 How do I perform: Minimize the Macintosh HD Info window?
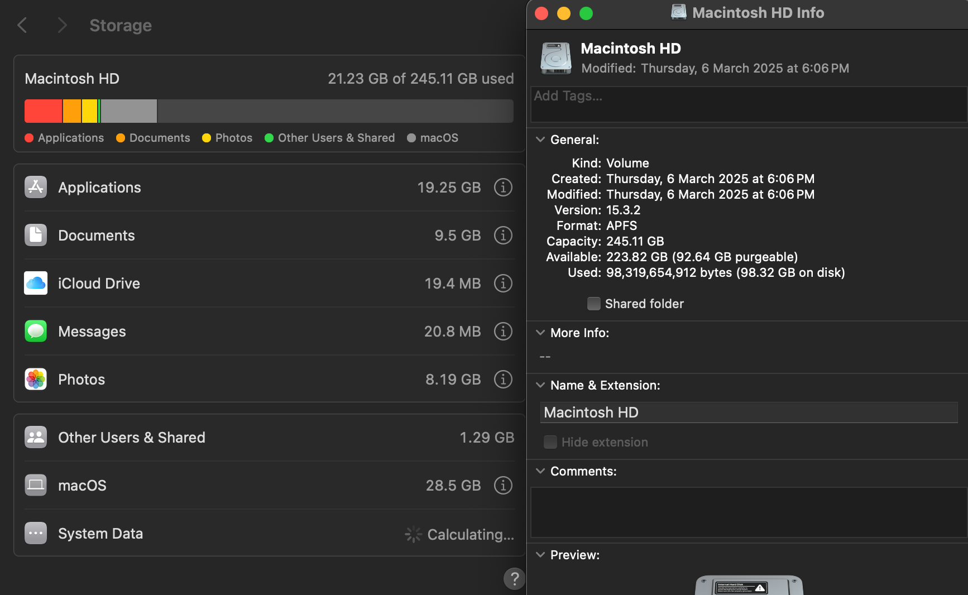coord(564,13)
